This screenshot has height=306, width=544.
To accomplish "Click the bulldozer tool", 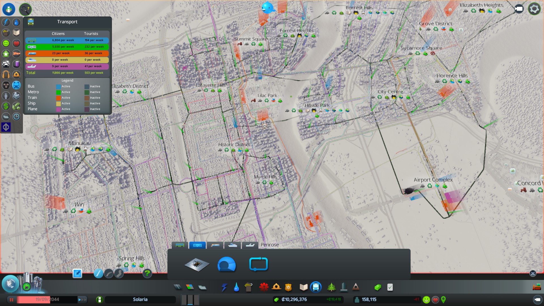I will [537, 287].
